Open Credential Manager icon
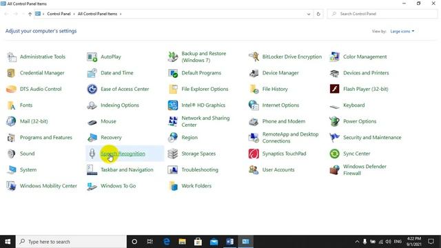The image size is (441, 248). (x=12, y=73)
